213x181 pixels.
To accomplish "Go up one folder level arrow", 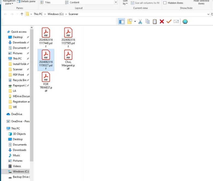I will tap(22, 14).
